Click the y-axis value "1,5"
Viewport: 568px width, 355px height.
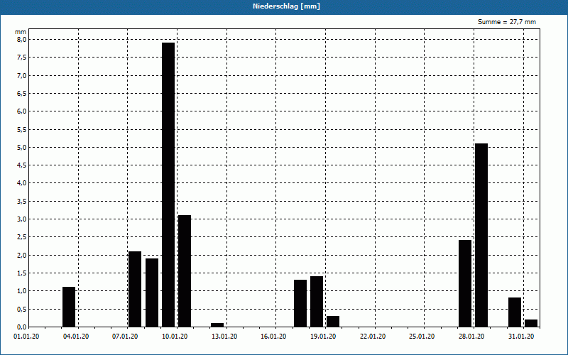pyautogui.click(x=21, y=273)
